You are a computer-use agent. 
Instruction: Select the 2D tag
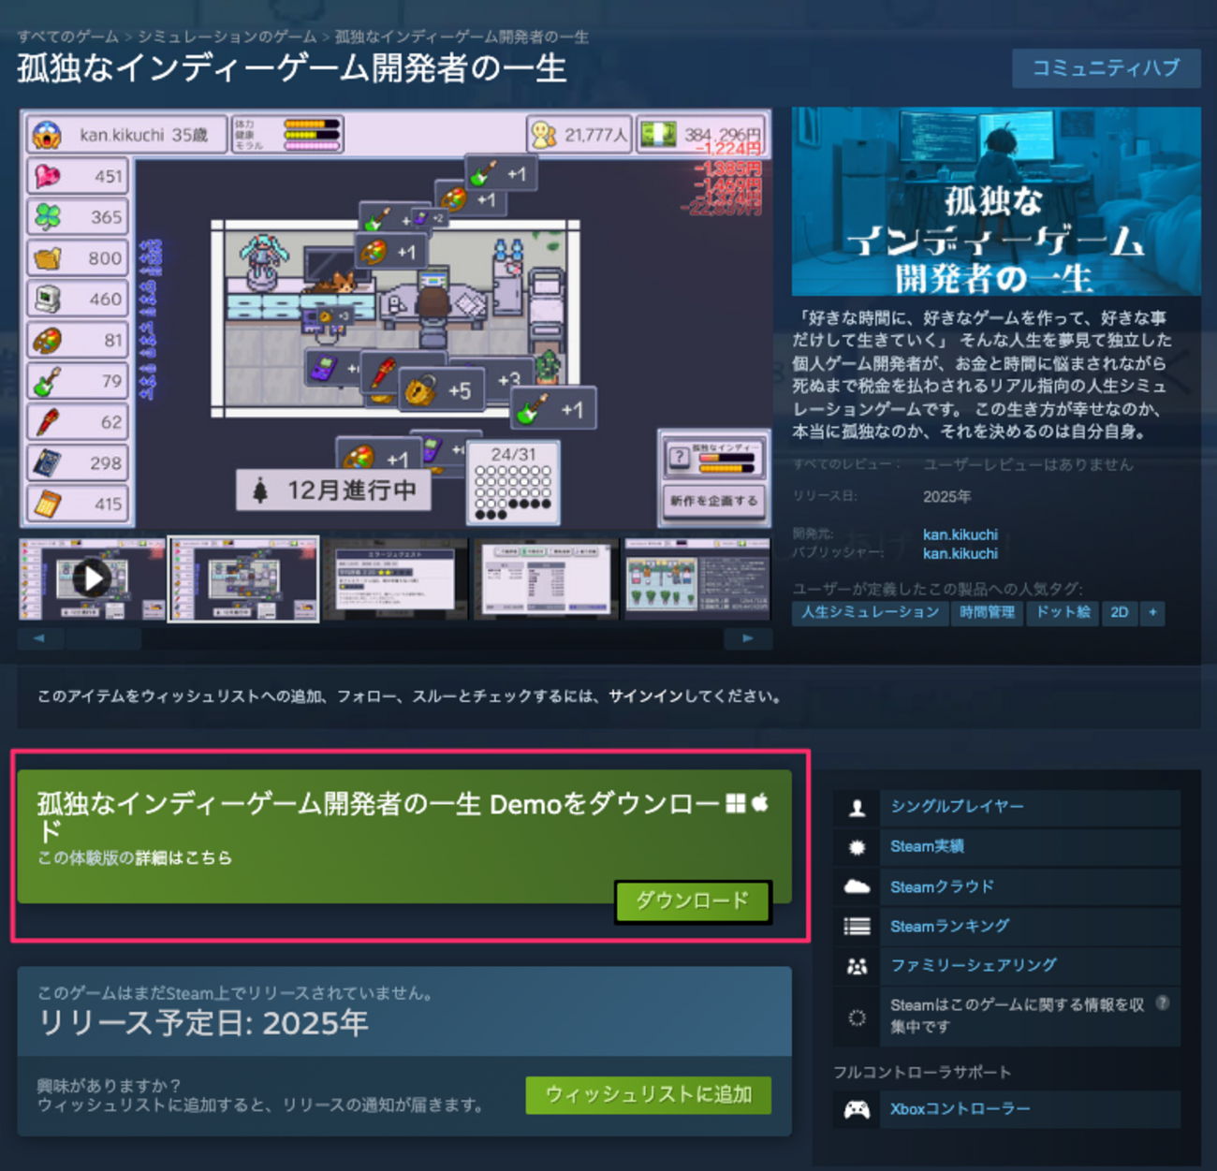[x=1120, y=612]
